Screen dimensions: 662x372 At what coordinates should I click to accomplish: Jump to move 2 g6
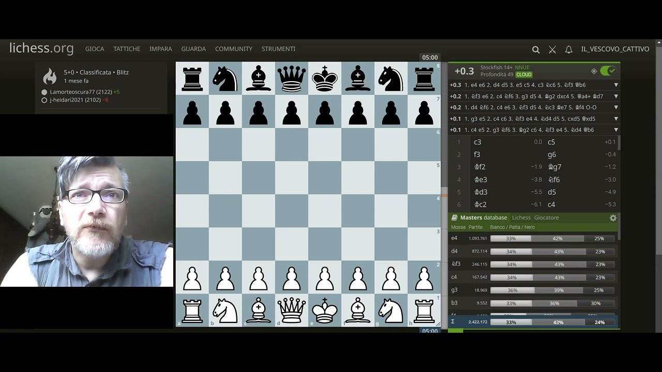click(581, 154)
